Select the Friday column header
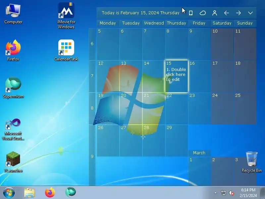 pos(199,23)
